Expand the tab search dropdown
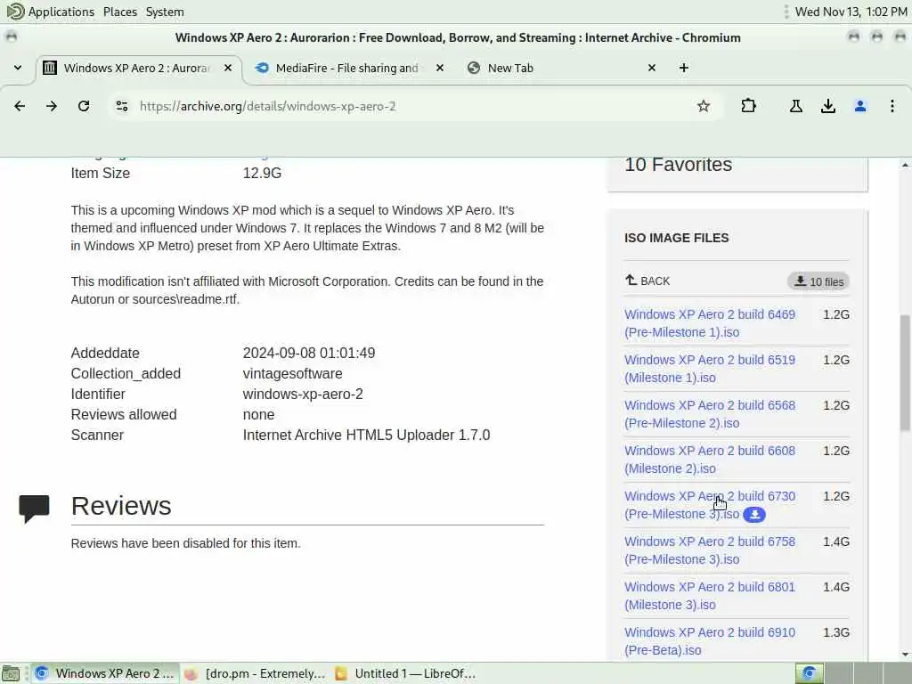The width and height of the screenshot is (912, 684). (x=18, y=68)
